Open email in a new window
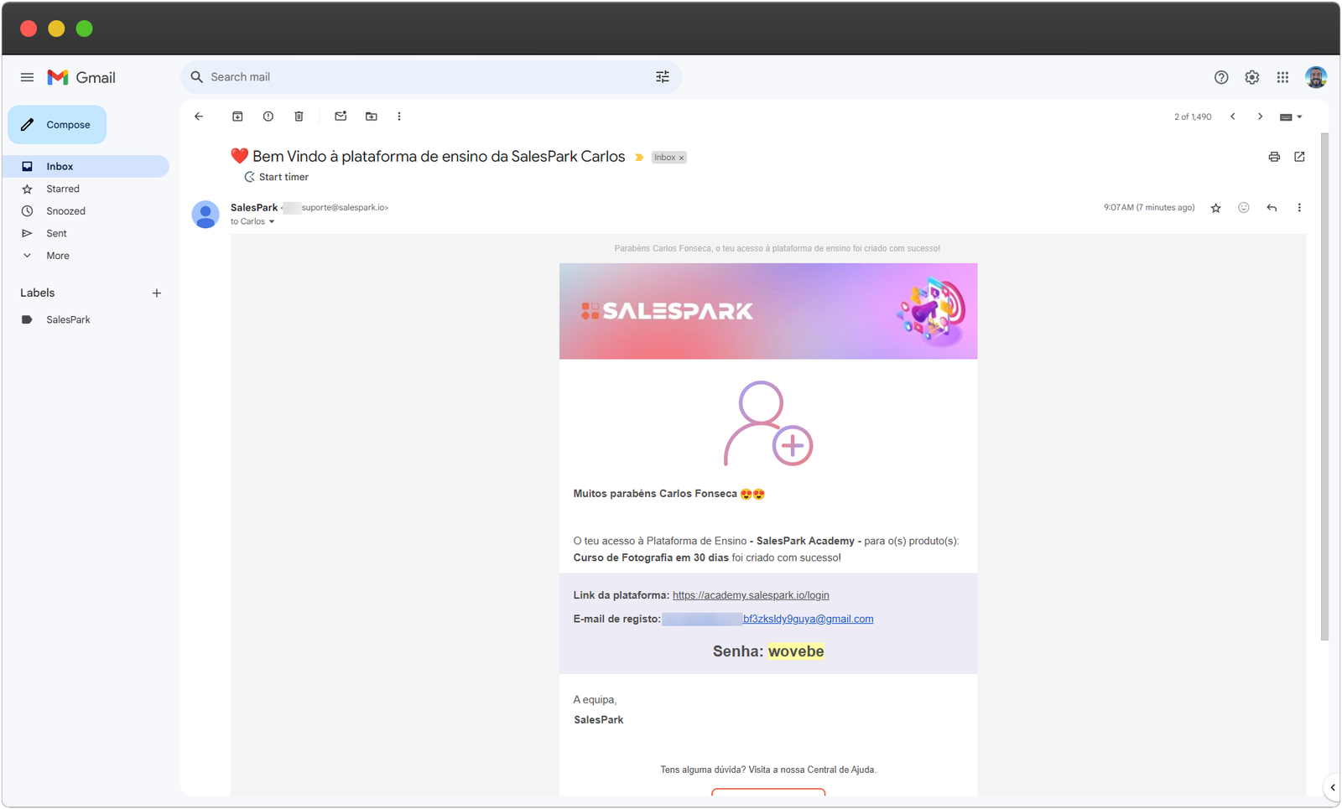1342x809 pixels. tap(1299, 157)
